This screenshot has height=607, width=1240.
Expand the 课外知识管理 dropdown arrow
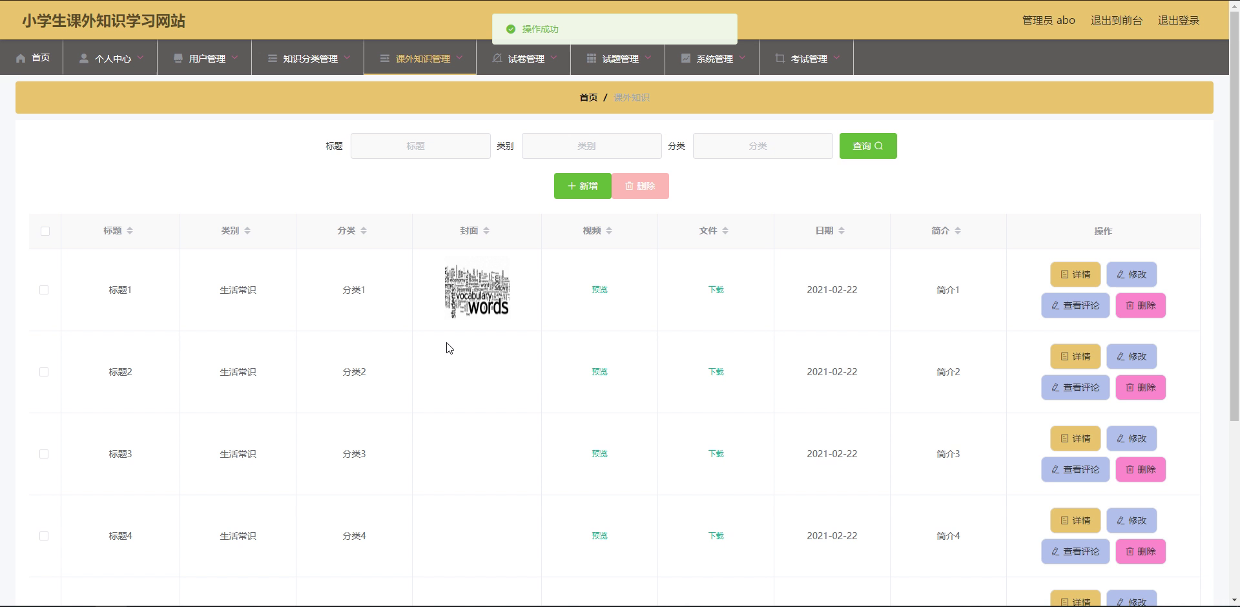tap(460, 57)
